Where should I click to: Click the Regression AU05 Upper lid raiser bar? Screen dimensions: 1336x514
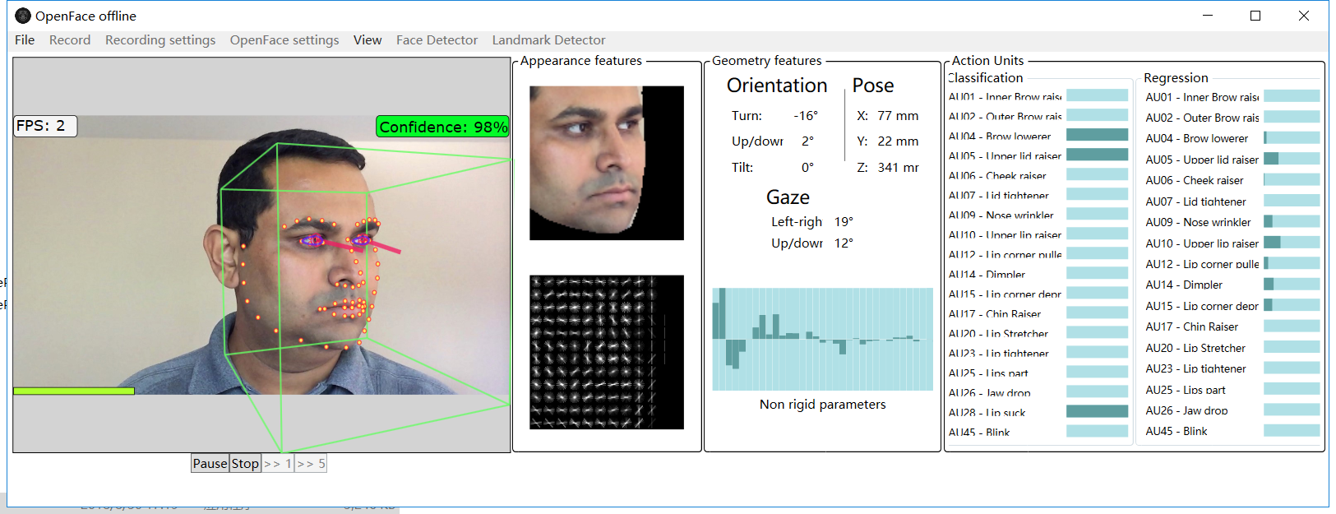coord(1292,158)
